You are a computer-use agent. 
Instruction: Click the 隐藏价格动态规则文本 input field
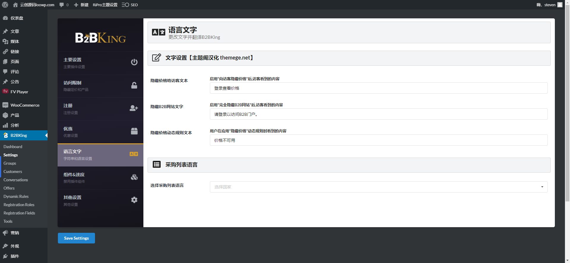pos(379,140)
